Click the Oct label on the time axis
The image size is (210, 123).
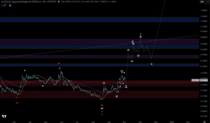(x=124, y=122)
